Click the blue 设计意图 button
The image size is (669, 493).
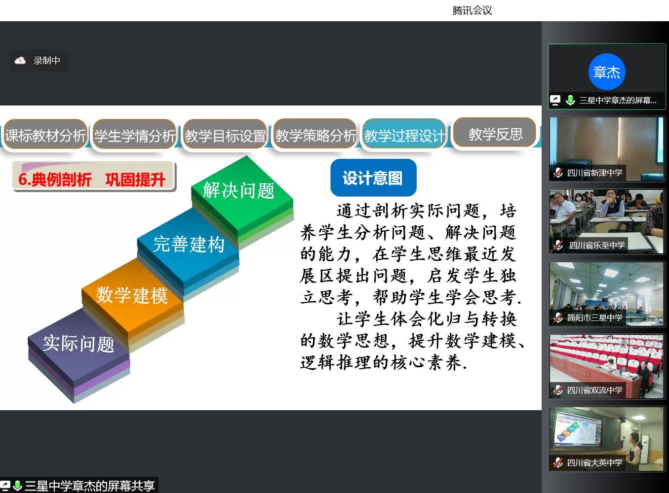click(x=373, y=178)
